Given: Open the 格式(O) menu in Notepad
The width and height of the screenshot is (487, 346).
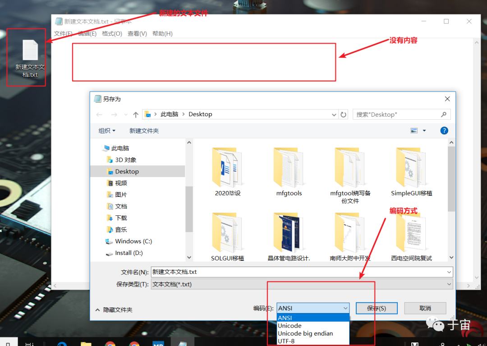Looking at the screenshot, I should pyautogui.click(x=112, y=33).
